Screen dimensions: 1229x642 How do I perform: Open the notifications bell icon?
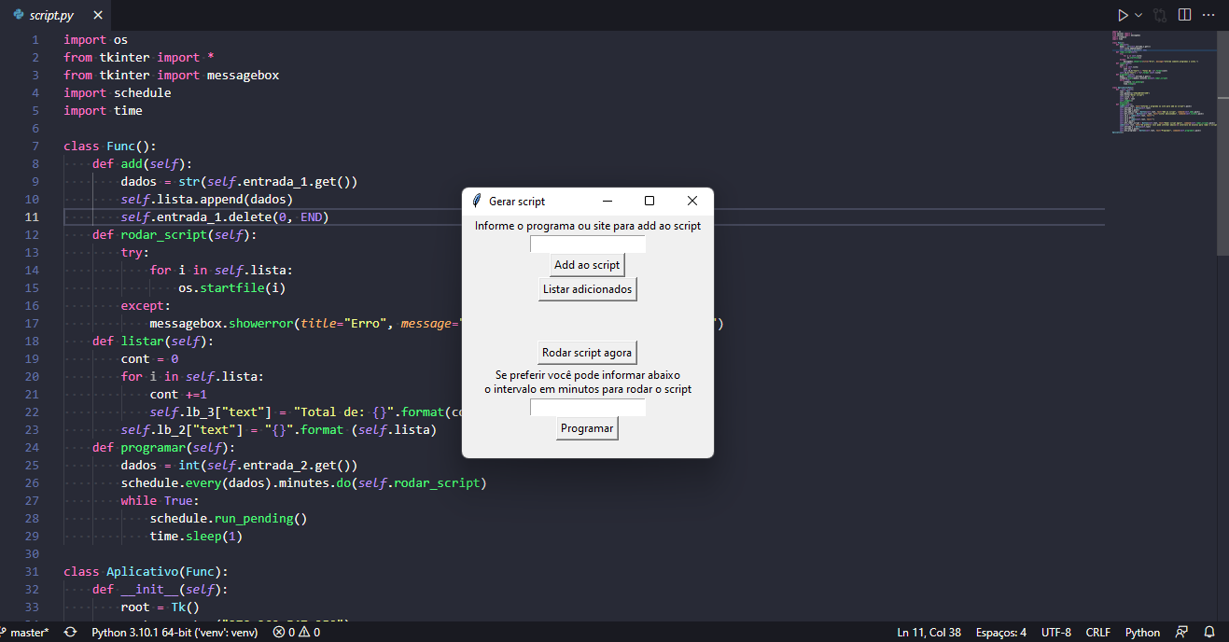pyautogui.click(x=1208, y=632)
